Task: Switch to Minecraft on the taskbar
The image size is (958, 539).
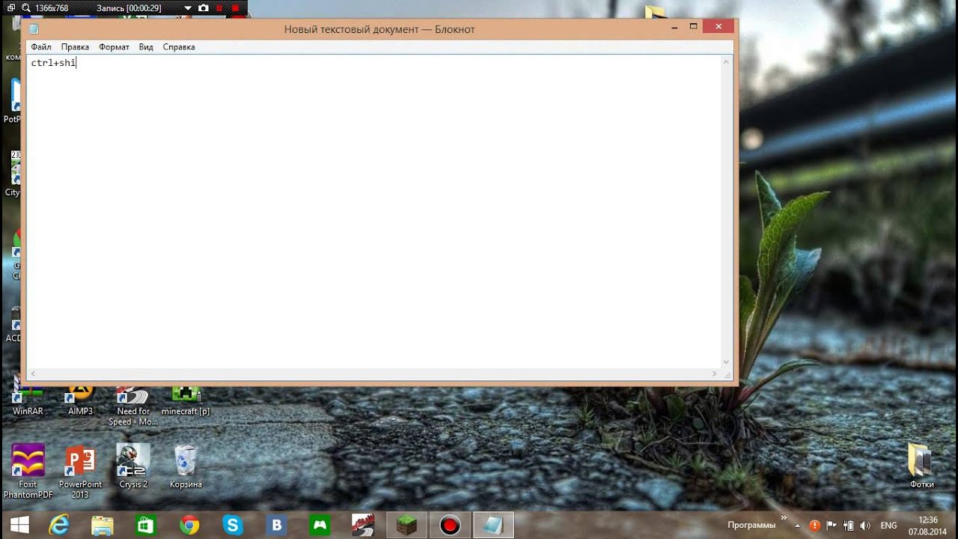Action: [x=406, y=525]
